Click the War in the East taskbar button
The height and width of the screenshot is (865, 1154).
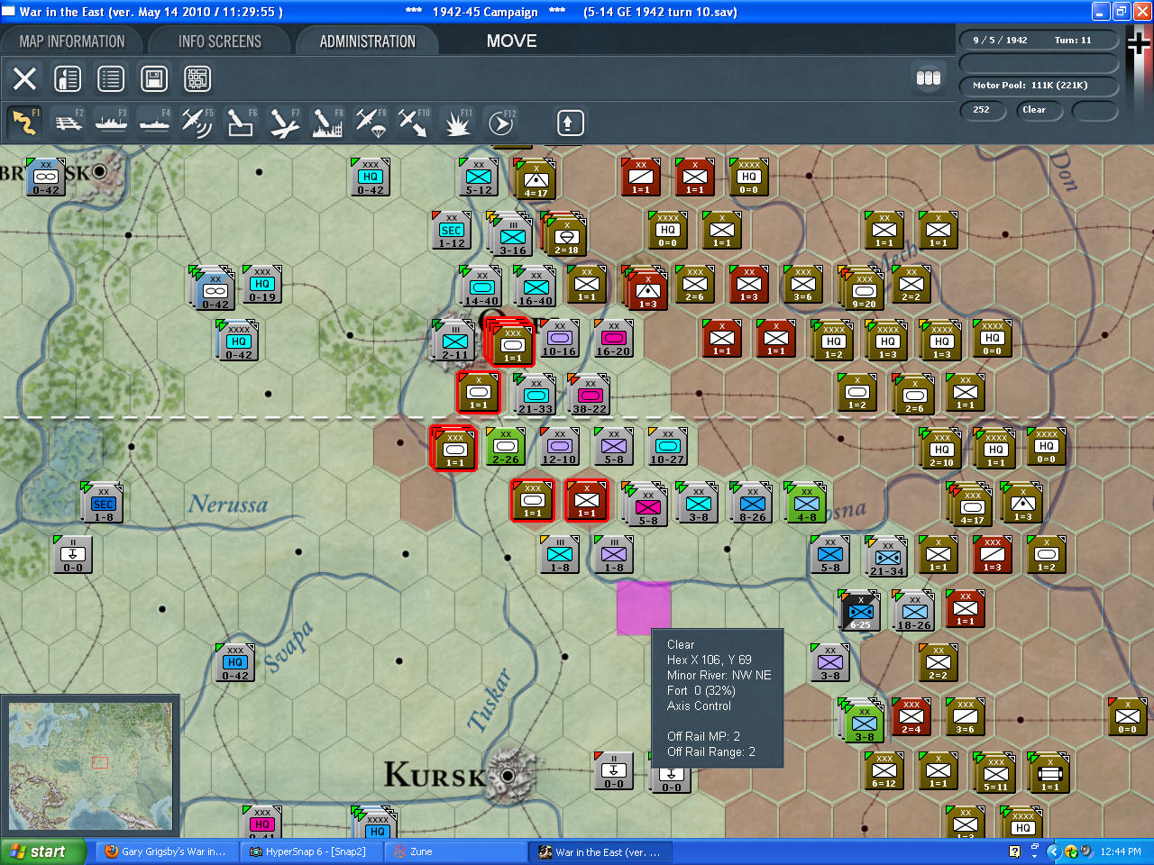click(x=601, y=851)
